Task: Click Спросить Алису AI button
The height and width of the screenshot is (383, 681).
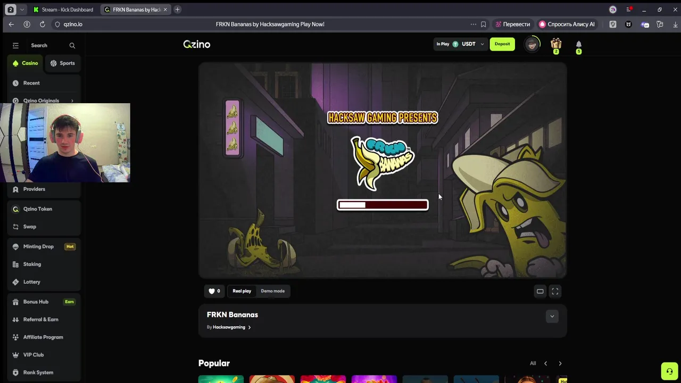Action: (567, 24)
